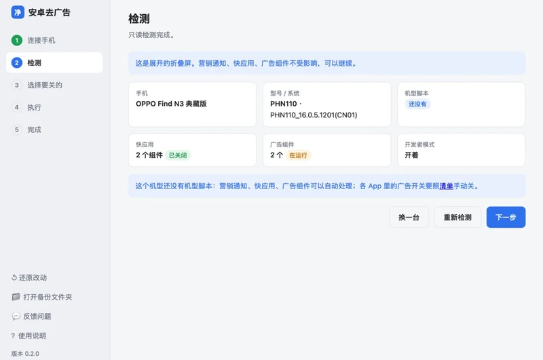Click the 型号 / 系统 card label

click(x=284, y=94)
